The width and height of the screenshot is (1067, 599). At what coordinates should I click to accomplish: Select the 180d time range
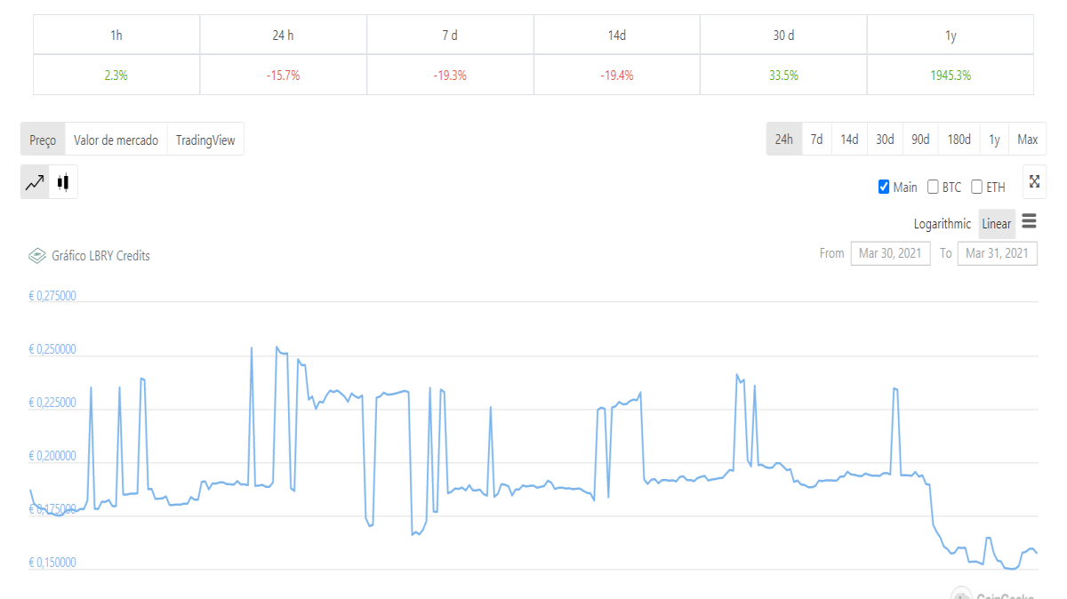point(959,140)
